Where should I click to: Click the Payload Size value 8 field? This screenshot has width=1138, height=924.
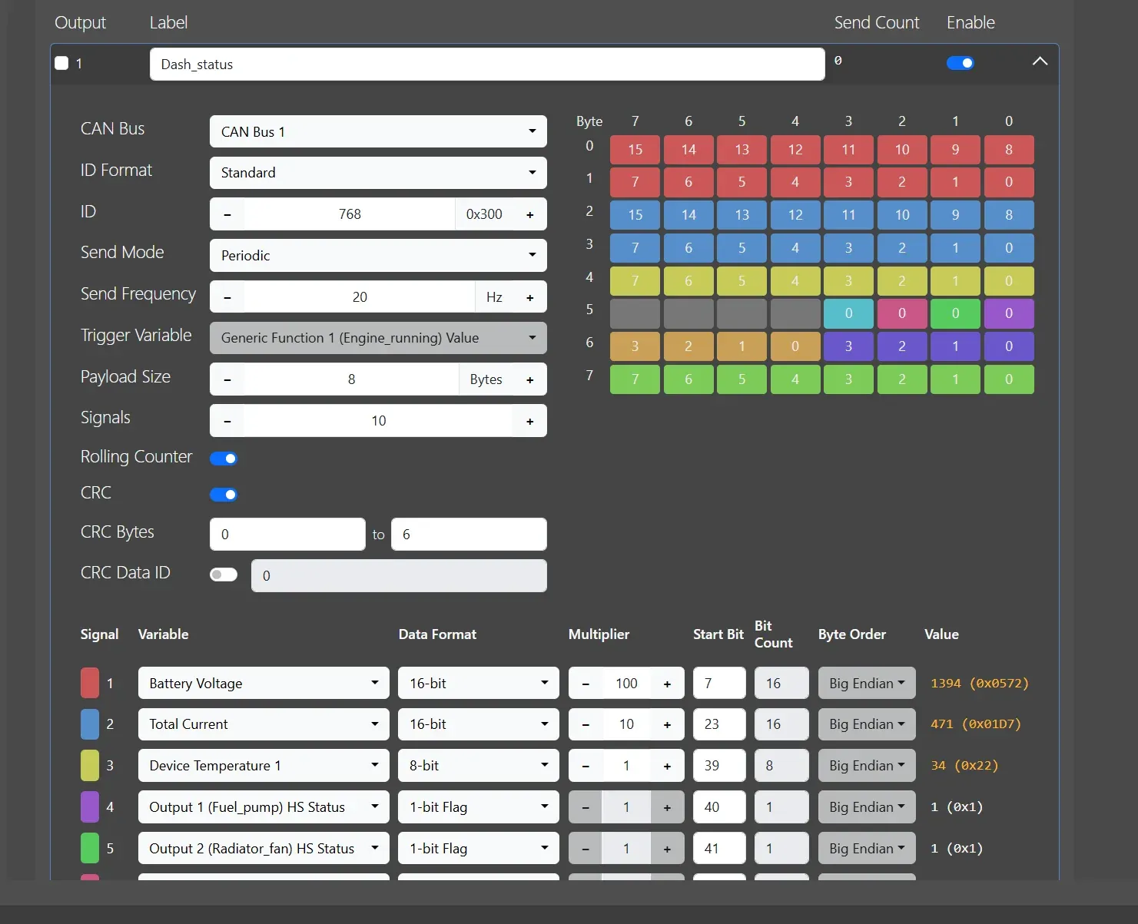click(351, 379)
